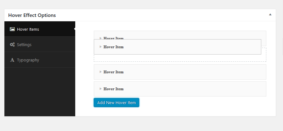Open the Settings tab label
The height and width of the screenshot is (131, 283).
pyautogui.click(x=24, y=45)
